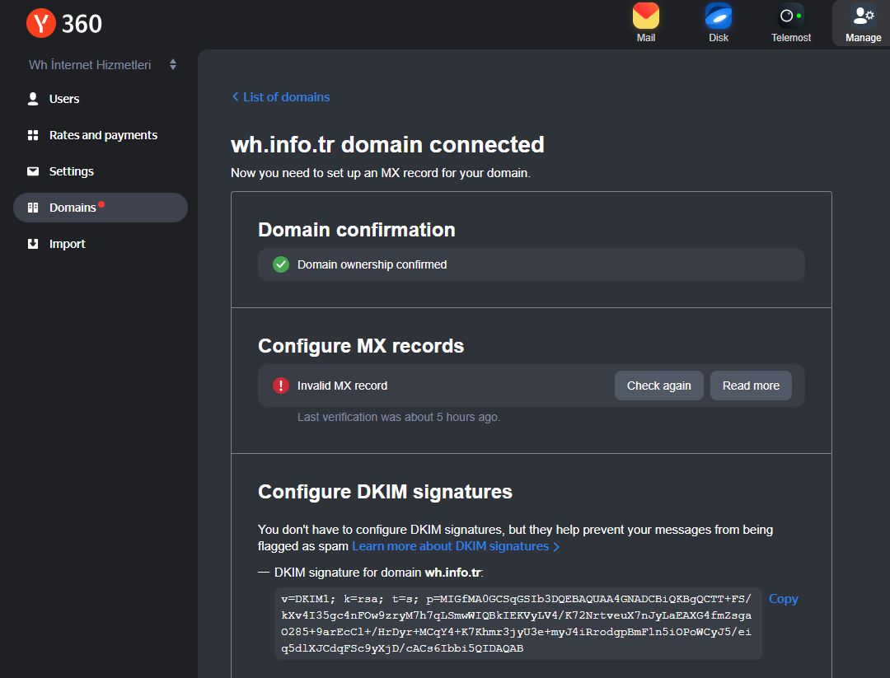Viewport: 890px width, 678px height.
Task: Click the green domain confirmed checkmark icon
Action: [281, 264]
